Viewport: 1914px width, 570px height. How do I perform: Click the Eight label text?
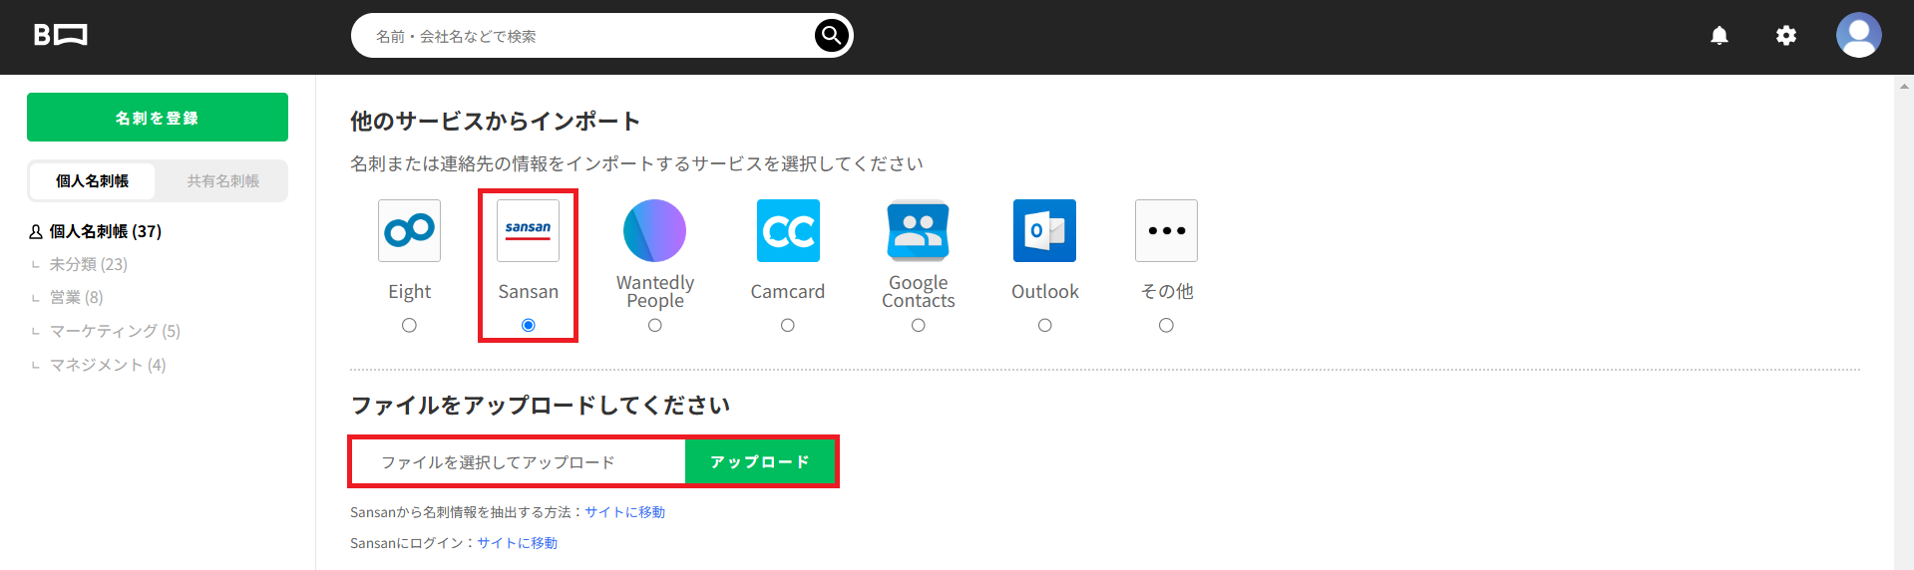coord(409,292)
